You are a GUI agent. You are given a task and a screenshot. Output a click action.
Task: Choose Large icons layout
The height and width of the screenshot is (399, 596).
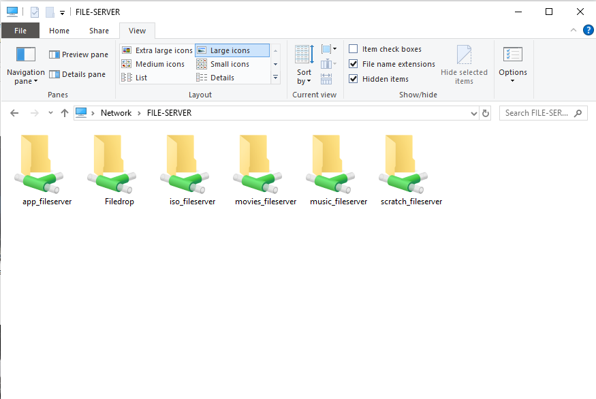pos(232,50)
